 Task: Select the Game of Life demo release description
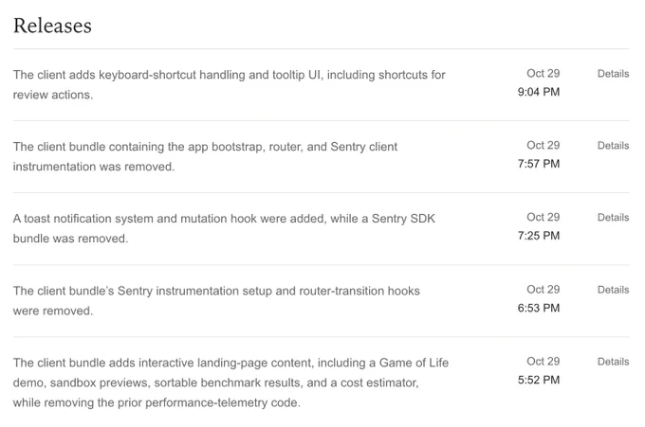pos(230,383)
